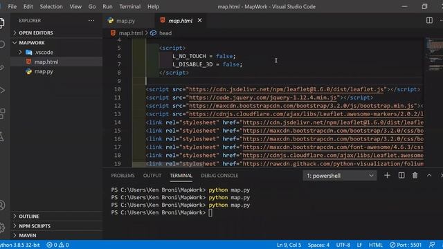Change end of line sequence LF

[x=359, y=245]
